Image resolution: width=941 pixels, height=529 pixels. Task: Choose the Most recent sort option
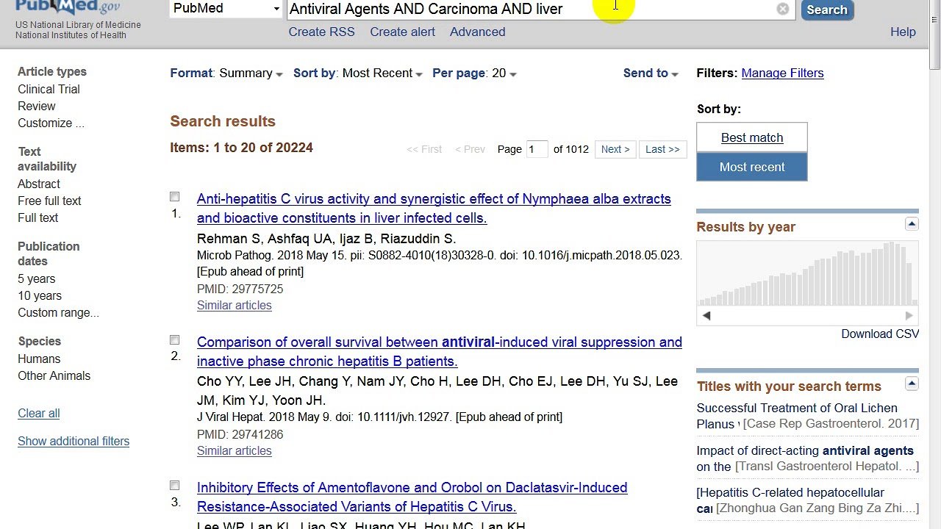click(751, 167)
